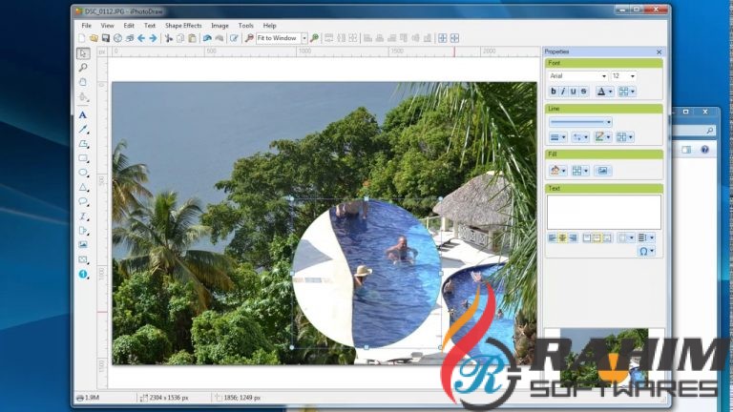Open the View menu
The image size is (733, 412).
[108, 26]
